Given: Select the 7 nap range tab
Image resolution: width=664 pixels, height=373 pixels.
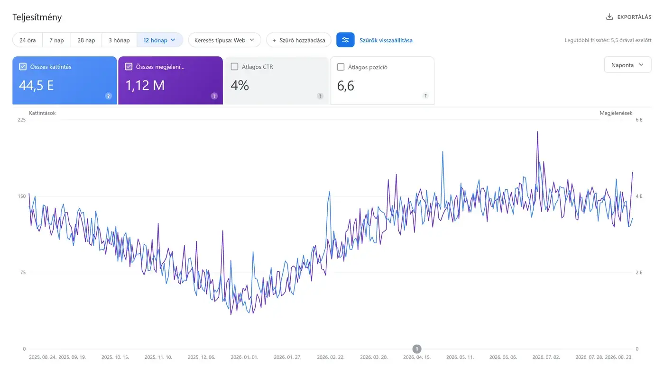Looking at the screenshot, I should point(56,40).
